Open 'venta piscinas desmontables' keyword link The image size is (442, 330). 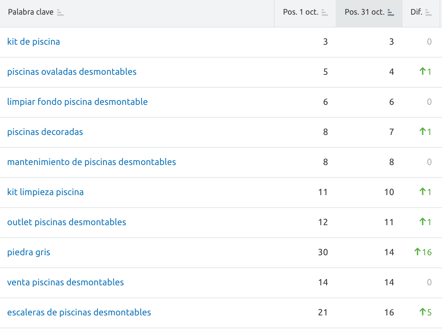click(x=65, y=282)
